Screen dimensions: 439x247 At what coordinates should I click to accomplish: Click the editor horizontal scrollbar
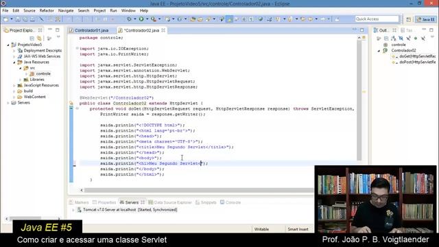pos(199,190)
